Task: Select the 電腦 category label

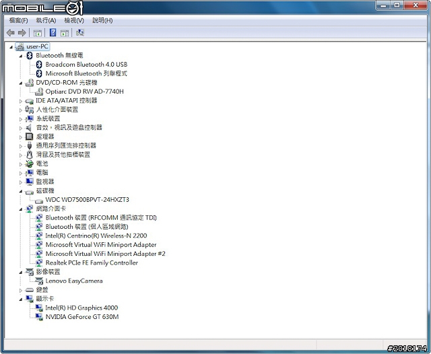Action: [42, 173]
